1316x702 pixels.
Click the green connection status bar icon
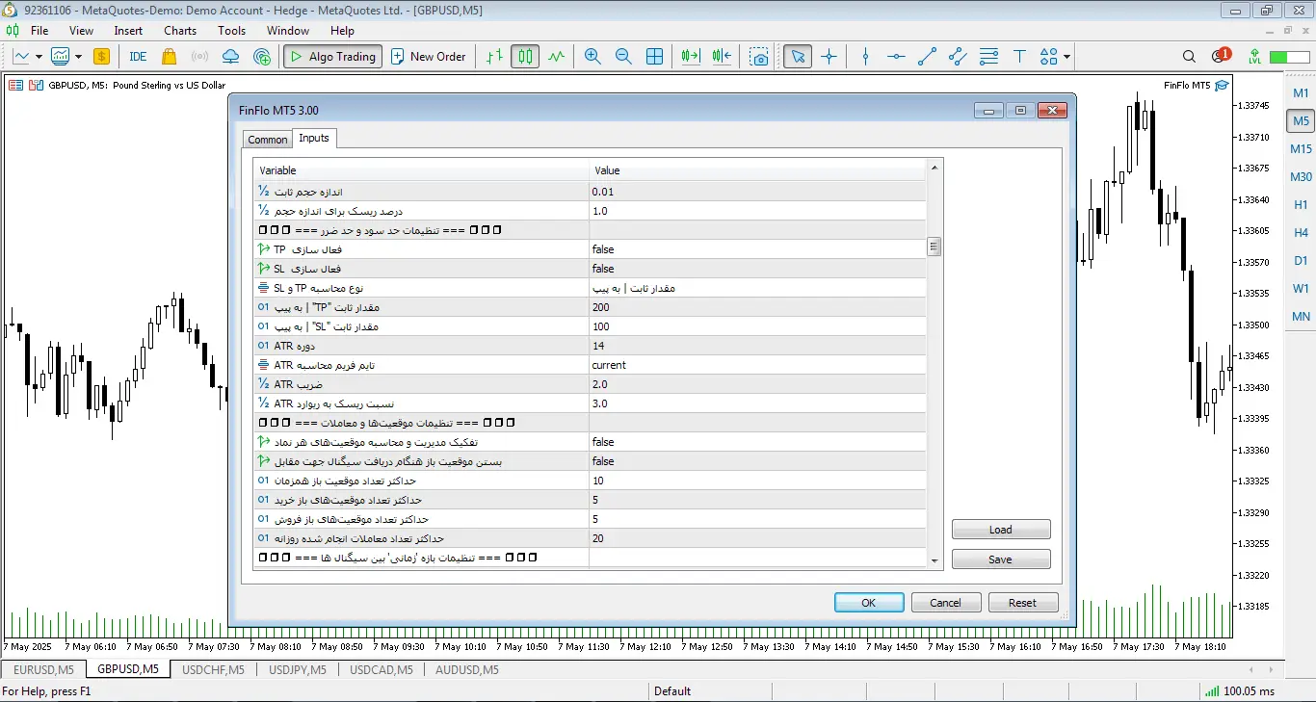tap(1289, 57)
